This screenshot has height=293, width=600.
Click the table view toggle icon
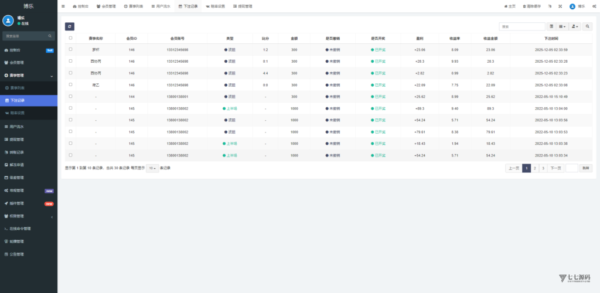[x=551, y=26]
